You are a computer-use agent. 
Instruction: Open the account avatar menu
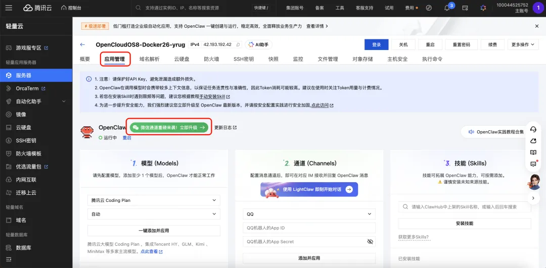538,8
